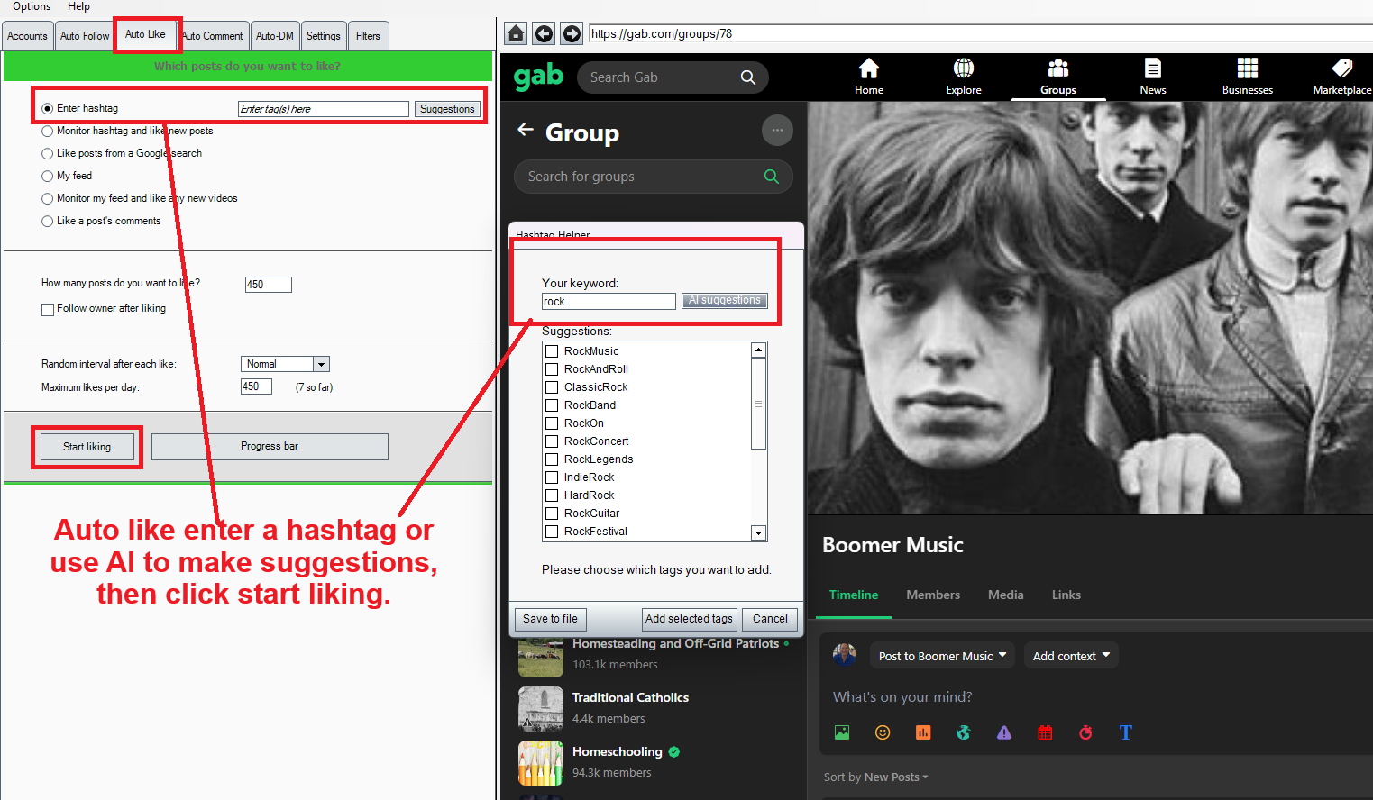Open the Members tab of Boomer Music
Viewport: 1373px width, 800px height.
coord(933,595)
